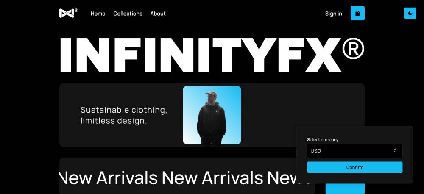Confirm the selected currency
This screenshot has height=194, width=424.
tap(355, 167)
